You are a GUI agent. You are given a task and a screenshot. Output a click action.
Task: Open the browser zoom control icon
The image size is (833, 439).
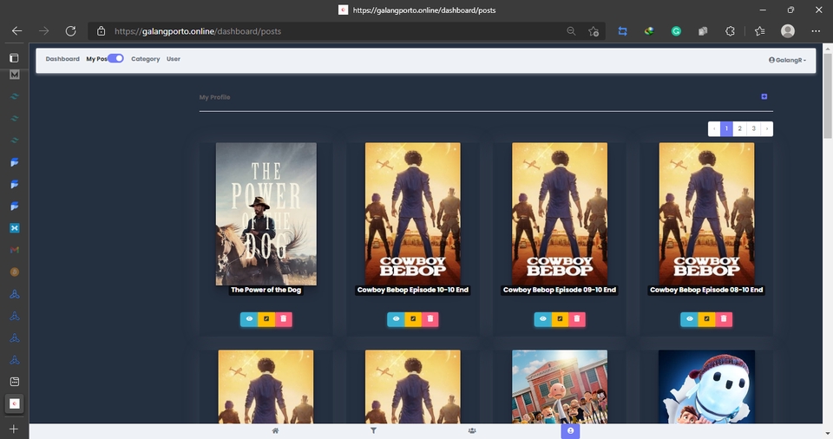(x=571, y=31)
